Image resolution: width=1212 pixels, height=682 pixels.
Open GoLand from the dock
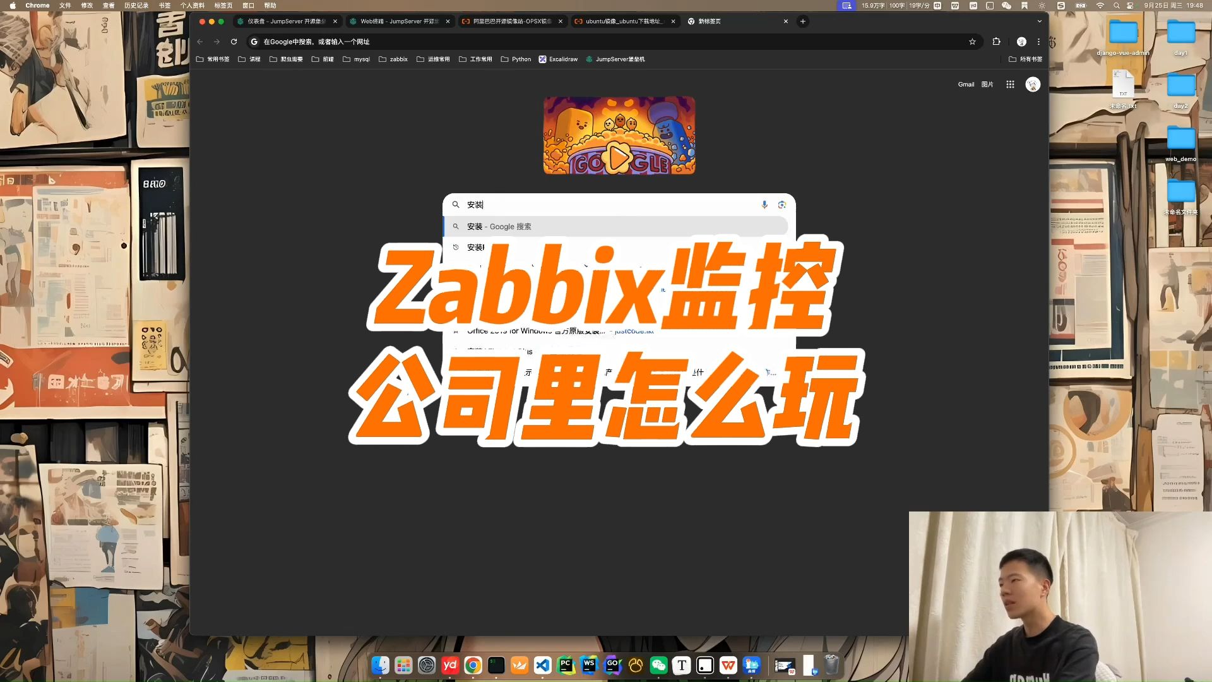click(612, 665)
